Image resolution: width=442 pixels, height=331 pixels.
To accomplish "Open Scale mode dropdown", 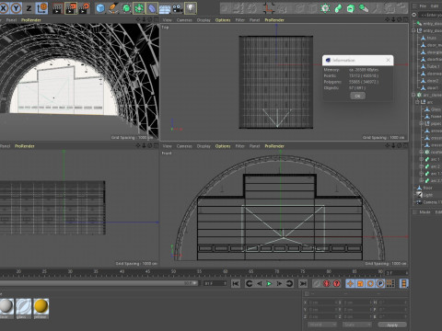I will 357,325.
